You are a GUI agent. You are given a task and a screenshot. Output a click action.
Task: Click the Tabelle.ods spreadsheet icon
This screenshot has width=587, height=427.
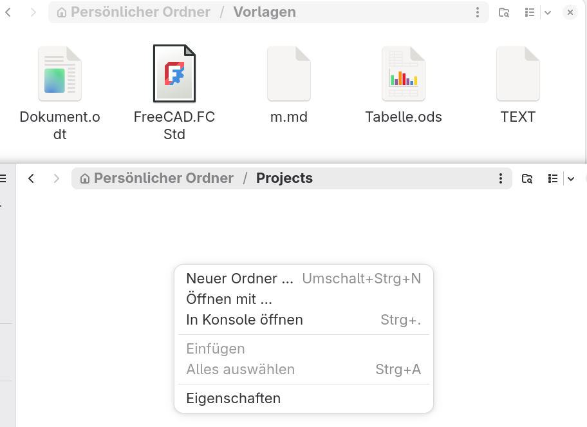click(x=404, y=74)
